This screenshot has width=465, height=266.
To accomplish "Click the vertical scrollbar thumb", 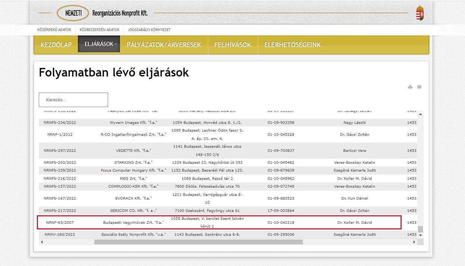I will 420,229.
